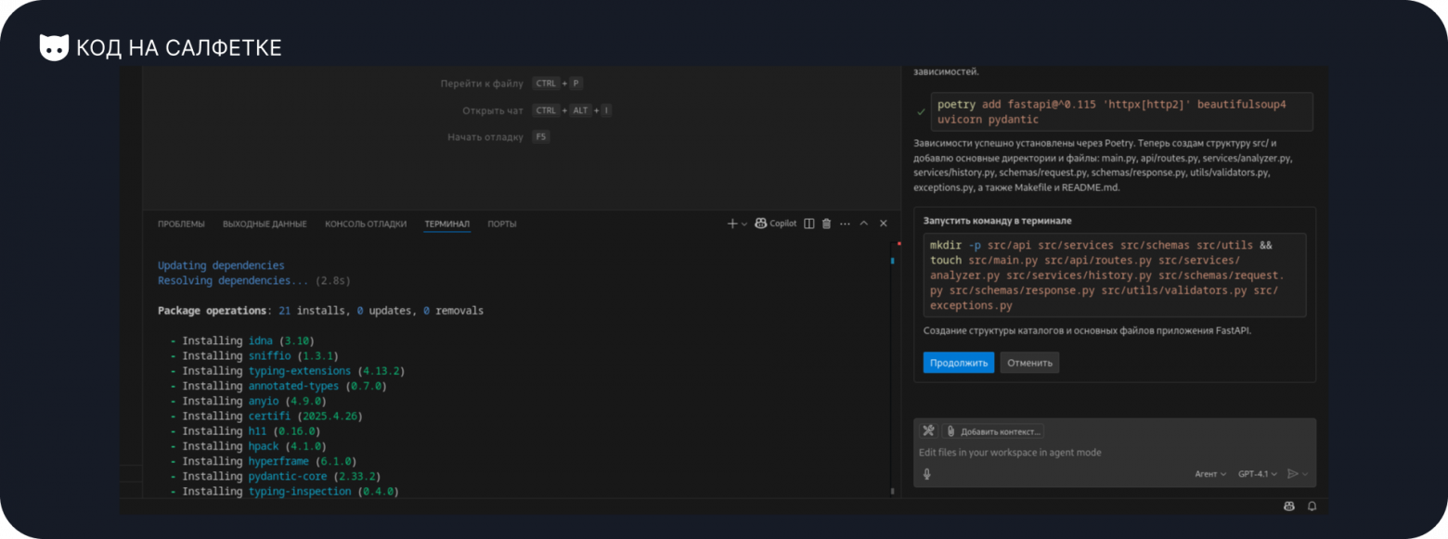
Task: Switch to the КОНСОЛЬ ОТЛАДКИ tab
Action: point(366,225)
